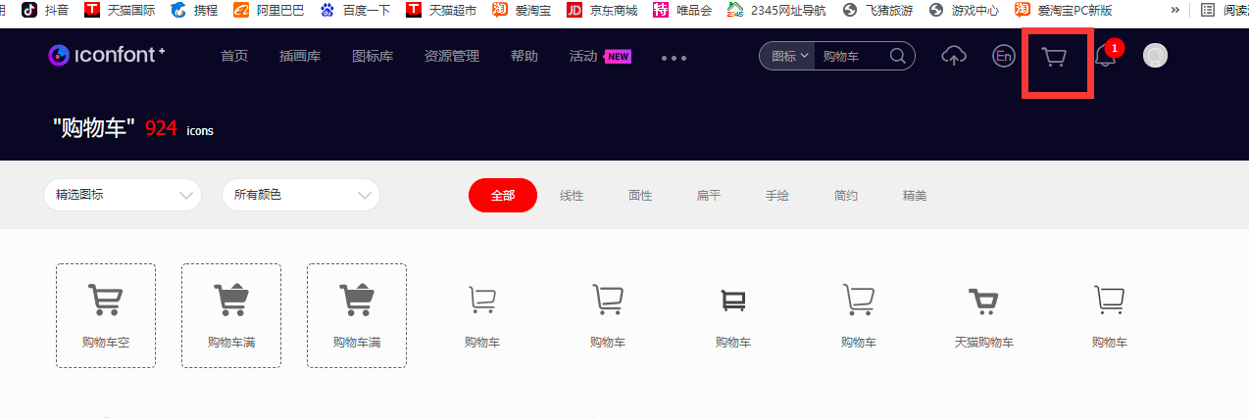Open the 京东商城 bookmark
This screenshot has height=418, width=1249.
point(603,11)
